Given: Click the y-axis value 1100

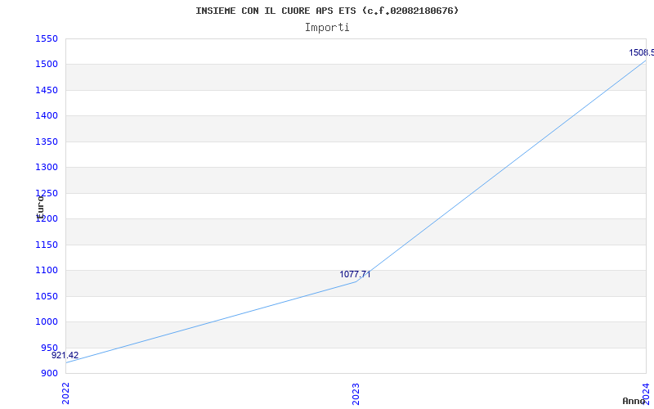Looking at the screenshot, I should [47, 271].
